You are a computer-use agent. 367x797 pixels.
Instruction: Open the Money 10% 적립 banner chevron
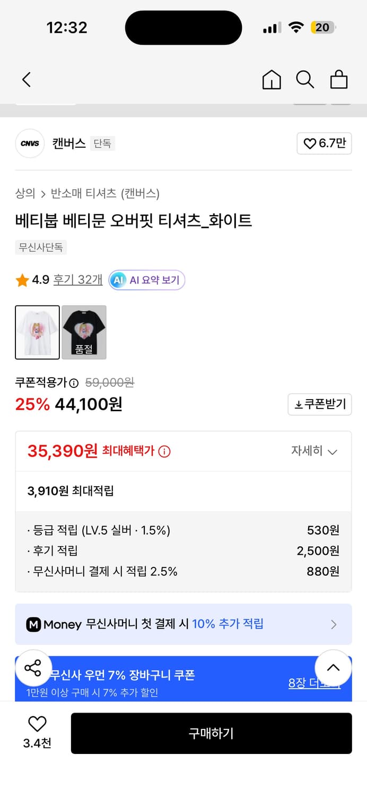[334, 624]
